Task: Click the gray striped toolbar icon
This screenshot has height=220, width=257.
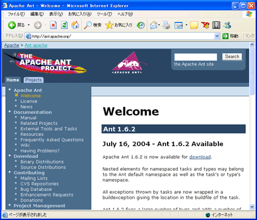Action: (x=216, y=25)
